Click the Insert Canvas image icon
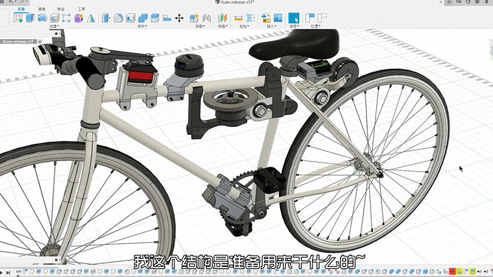The width and height of the screenshot is (493, 277). click(x=278, y=17)
